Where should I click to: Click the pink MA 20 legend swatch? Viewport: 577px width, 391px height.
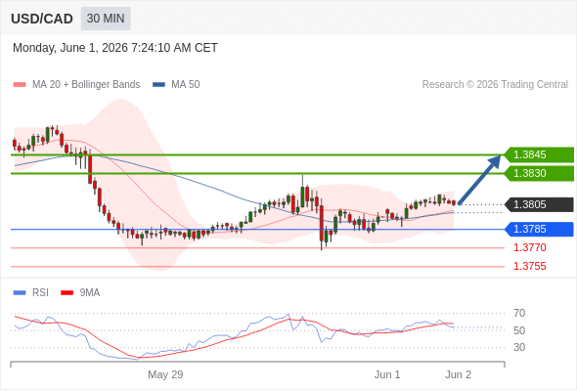20,85
